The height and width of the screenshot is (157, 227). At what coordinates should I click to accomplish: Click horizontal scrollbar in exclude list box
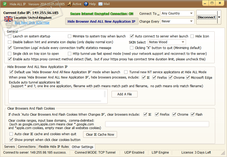click(x=56, y=101)
